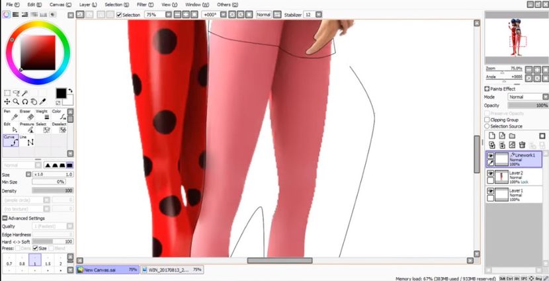Adjust the layer Opacity slider
This screenshot has height=281, width=549.
click(528, 105)
